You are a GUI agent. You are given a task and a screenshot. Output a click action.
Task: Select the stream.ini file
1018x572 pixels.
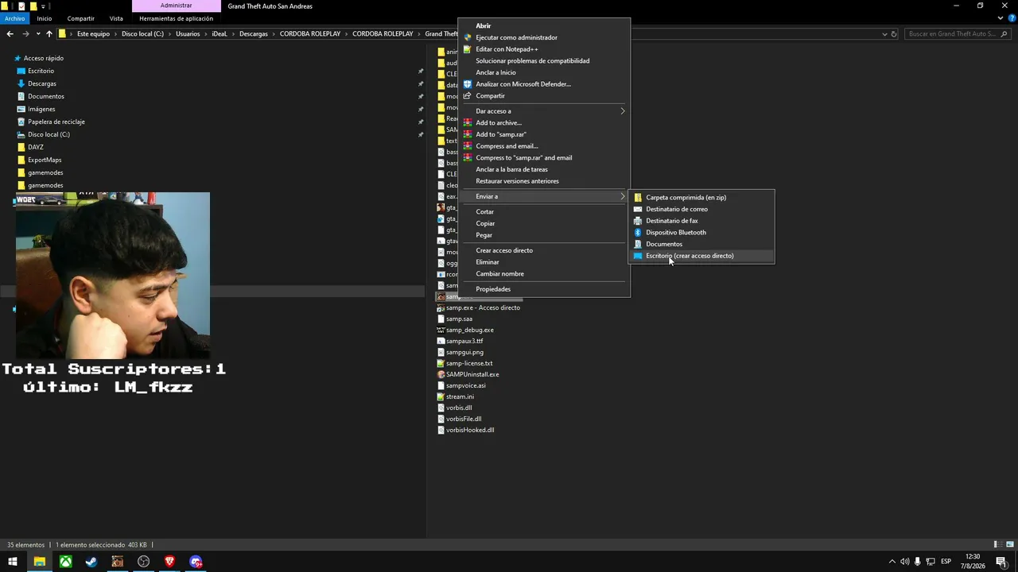coord(460,396)
